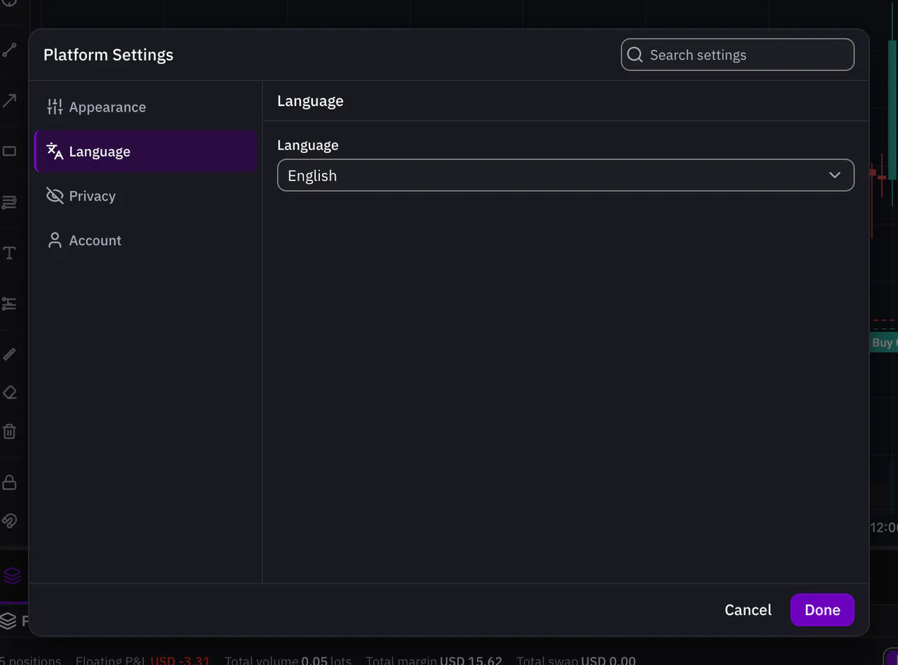Select the eraser tool

coord(9,392)
